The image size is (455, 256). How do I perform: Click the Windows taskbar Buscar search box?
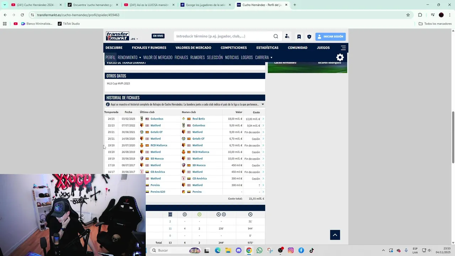pos(176,250)
